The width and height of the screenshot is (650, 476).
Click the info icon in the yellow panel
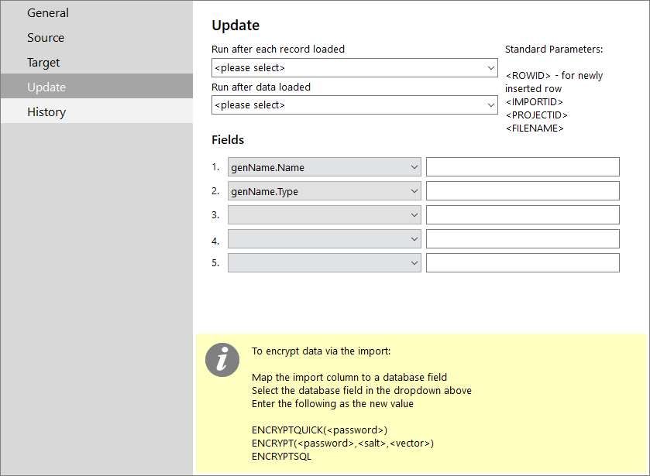click(x=222, y=360)
